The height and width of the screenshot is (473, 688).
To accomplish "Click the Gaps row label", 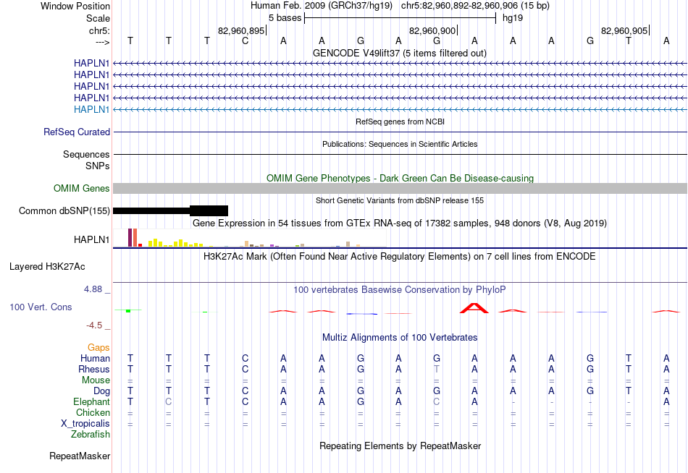I will [x=98, y=348].
